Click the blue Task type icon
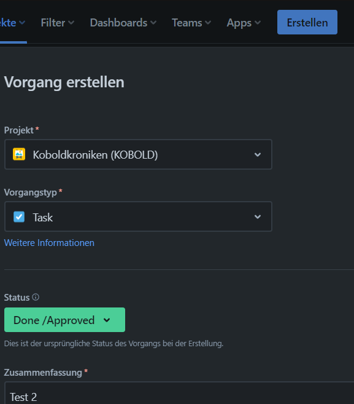The height and width of the screenshot is (404, 354). 19,216
